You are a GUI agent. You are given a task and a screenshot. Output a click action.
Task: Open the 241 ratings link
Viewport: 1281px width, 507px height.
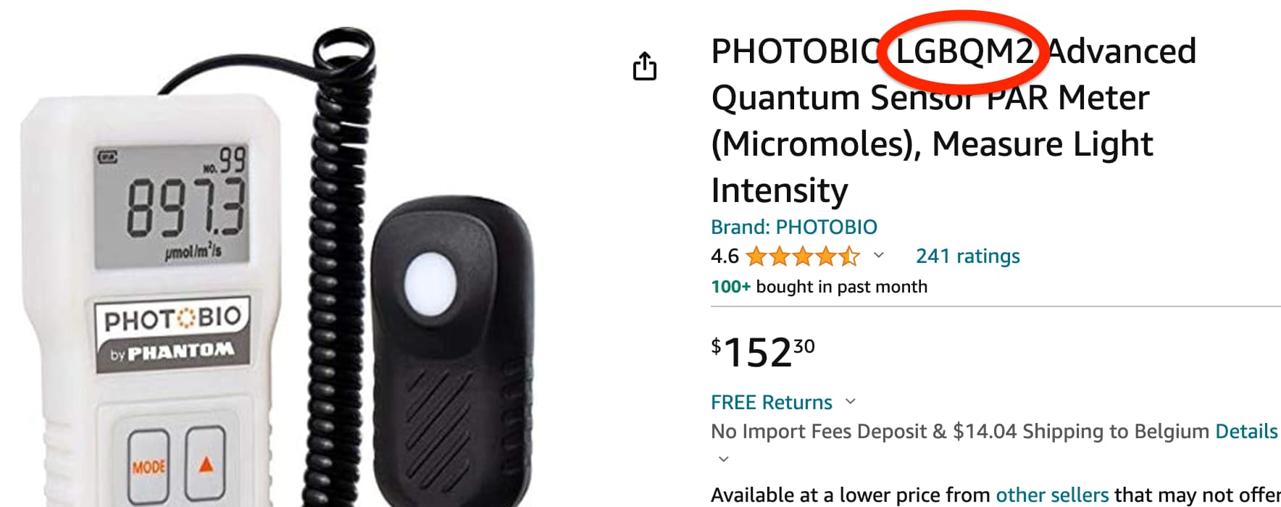(x=967, y=256)
